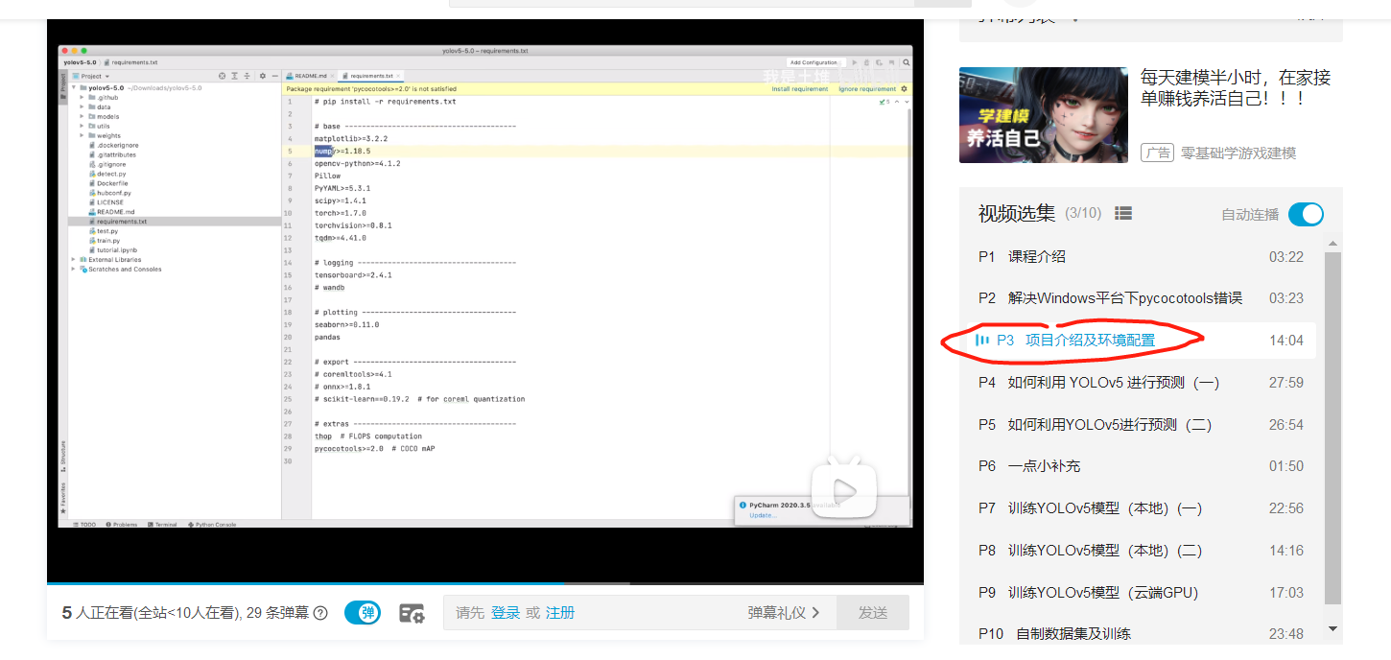This screenshot has height=660, width=1391.
Task: Toggle the 自动连播 autoplay switch
Action: coord(1306,214)
